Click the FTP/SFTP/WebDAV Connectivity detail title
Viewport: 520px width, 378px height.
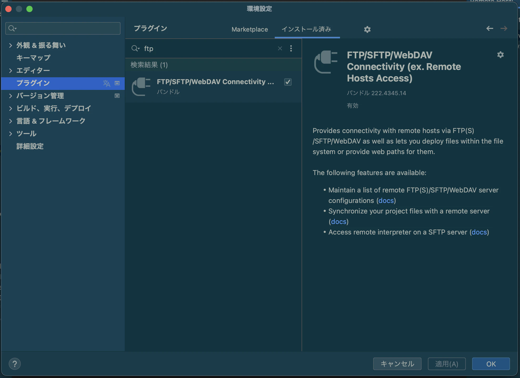pyautogui.click(x=404, y=67)
